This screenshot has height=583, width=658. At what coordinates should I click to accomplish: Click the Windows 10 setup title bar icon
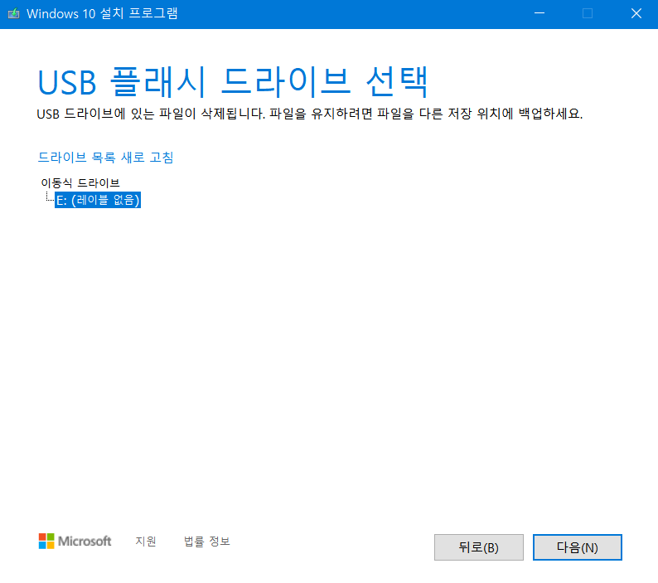pyautogui.click(x=14, y=14)
